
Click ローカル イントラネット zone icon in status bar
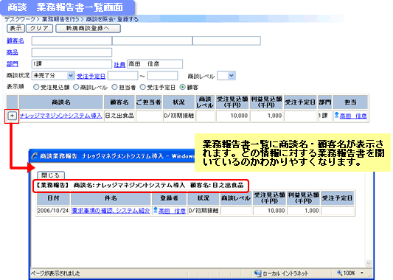257,273
